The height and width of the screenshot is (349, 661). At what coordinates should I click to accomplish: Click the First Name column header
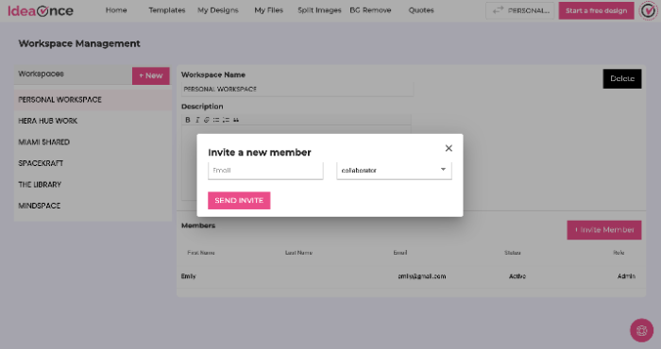coord(201,253)
